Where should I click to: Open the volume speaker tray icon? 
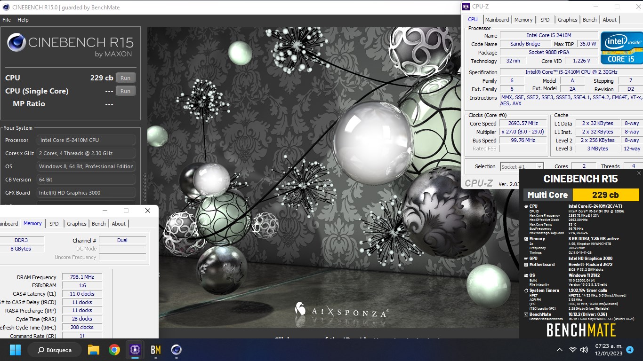click(x=584, y=350)
